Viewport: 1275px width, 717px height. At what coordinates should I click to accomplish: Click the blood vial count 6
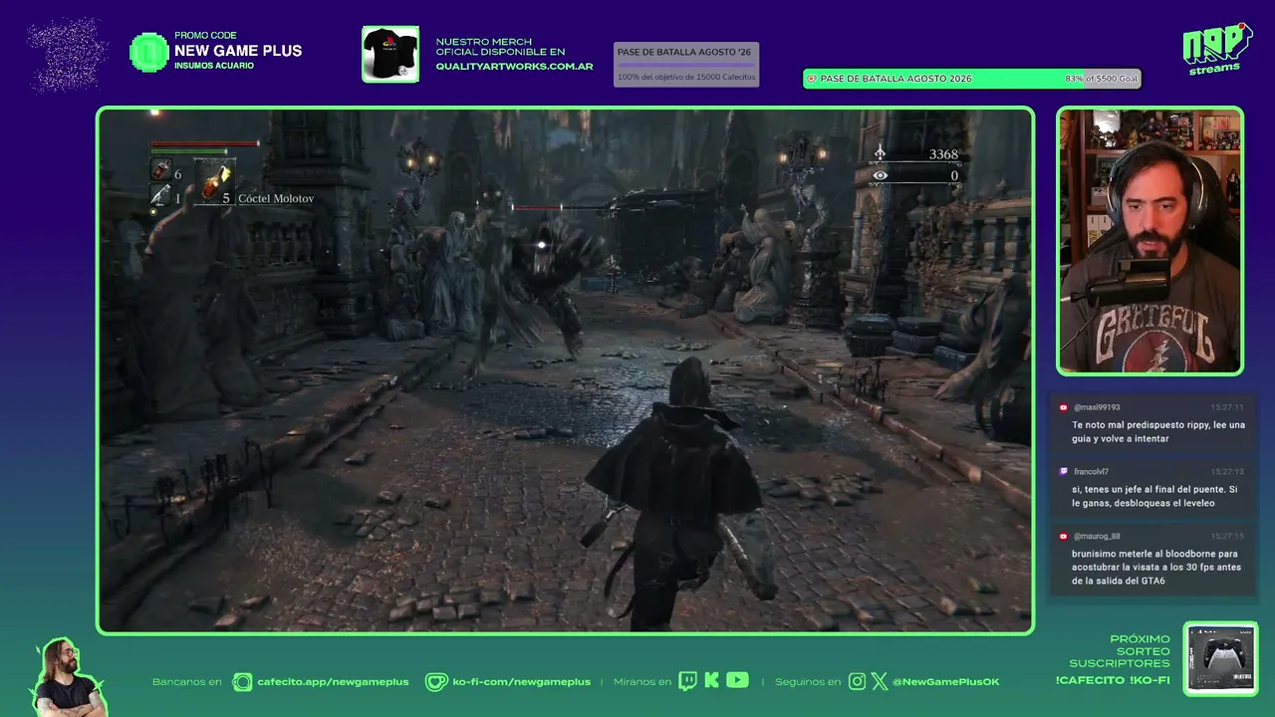[x=178, y=175]
